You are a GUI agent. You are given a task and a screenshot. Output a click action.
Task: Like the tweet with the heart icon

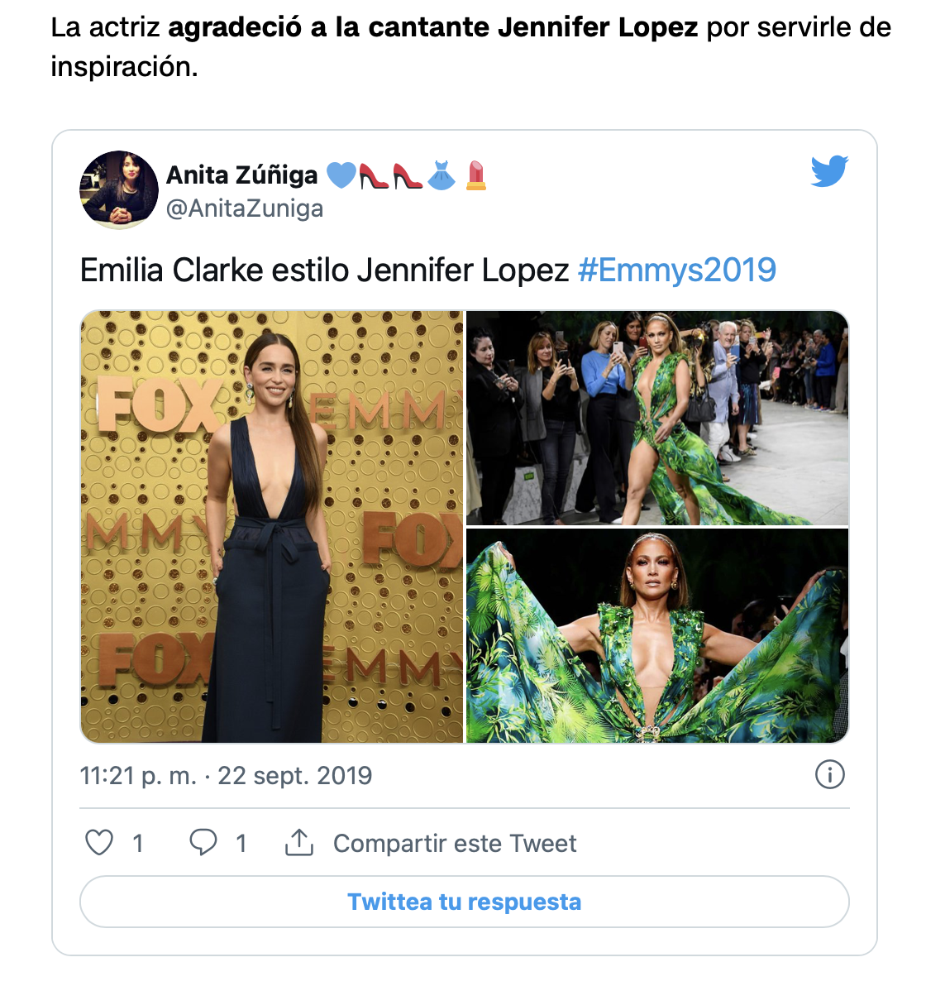(99, 843)
